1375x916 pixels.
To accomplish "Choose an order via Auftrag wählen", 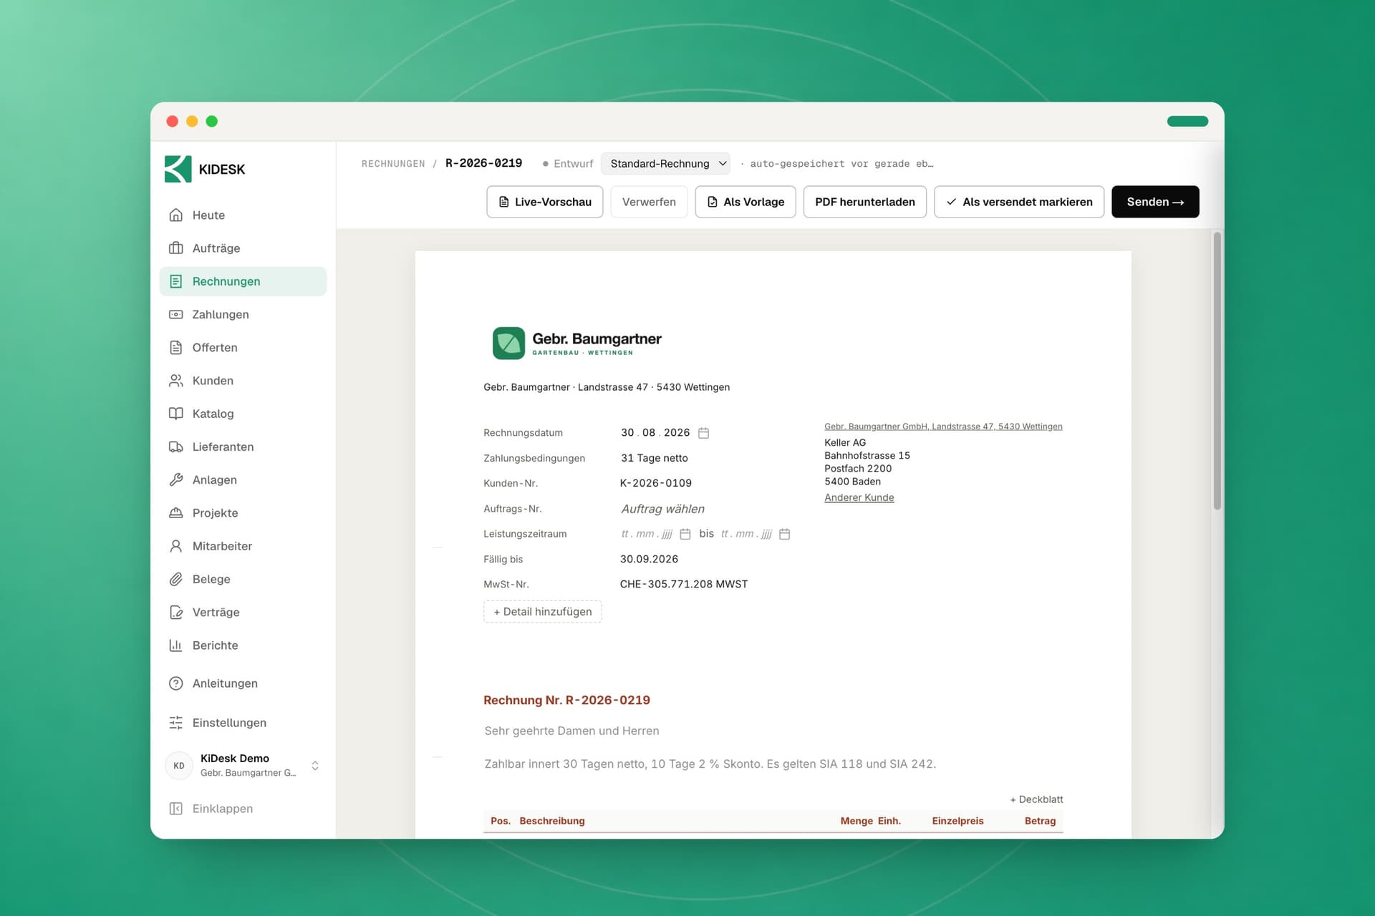I will click(662, 509).
